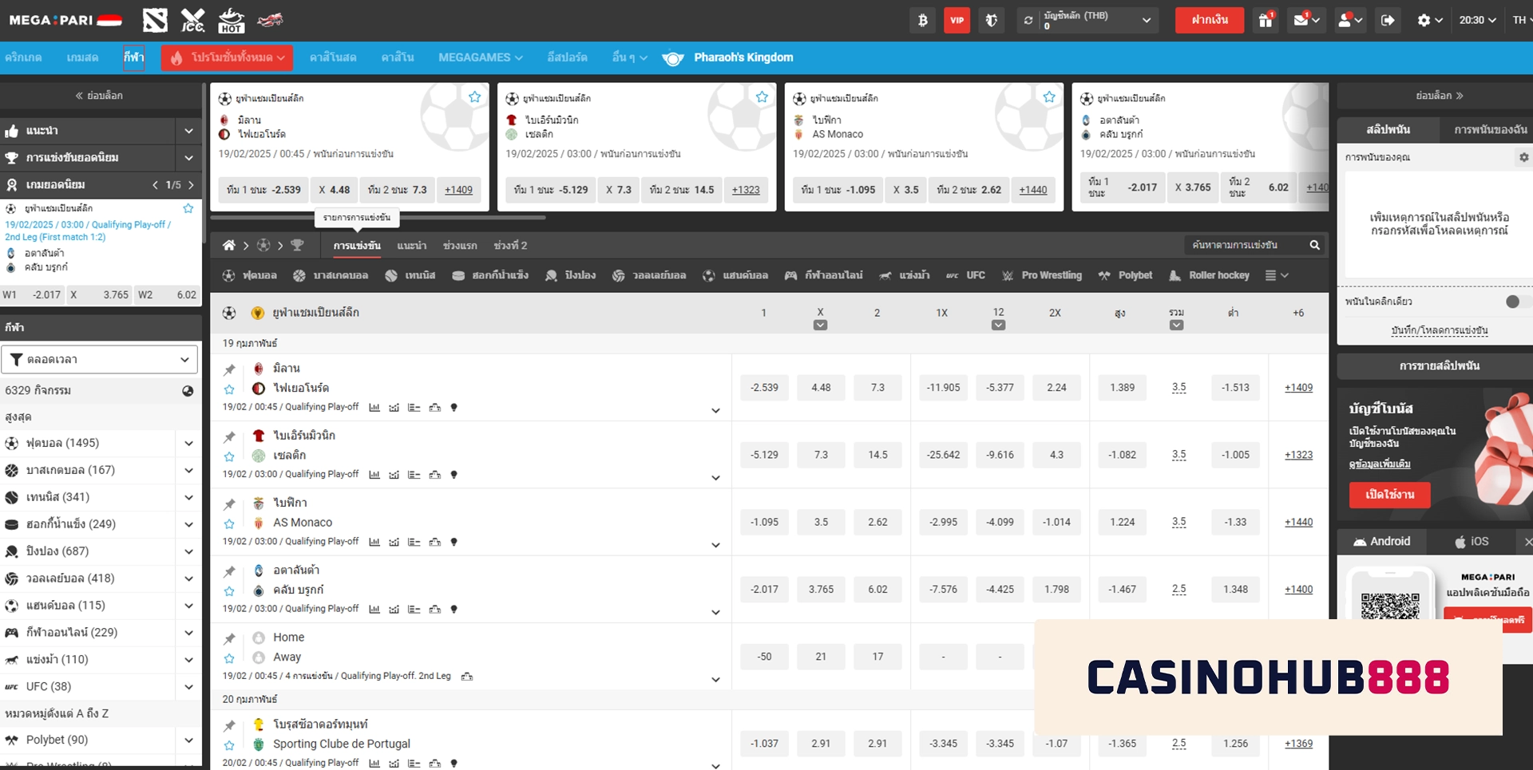Open the more sports list dropdown
The width and height of the screenshot is (1533, 770).
(x=1277, y=275)
